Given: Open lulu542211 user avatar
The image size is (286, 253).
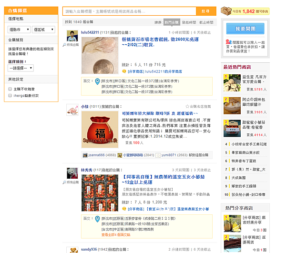Looking at the screenshot, I should coord(72,36).
